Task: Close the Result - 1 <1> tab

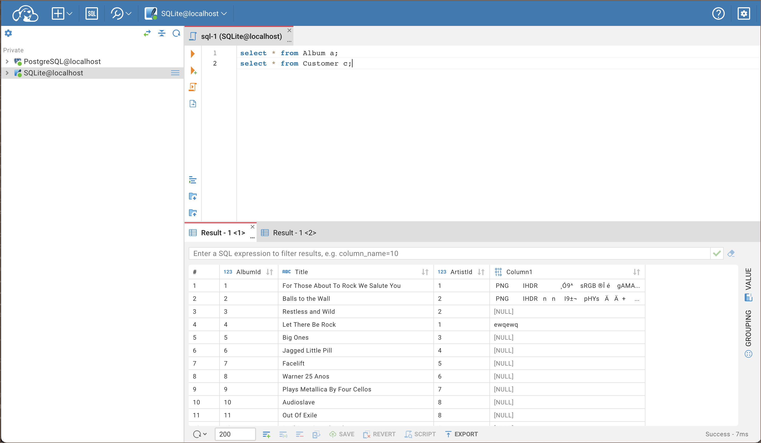Action: (x=252, y=227)
